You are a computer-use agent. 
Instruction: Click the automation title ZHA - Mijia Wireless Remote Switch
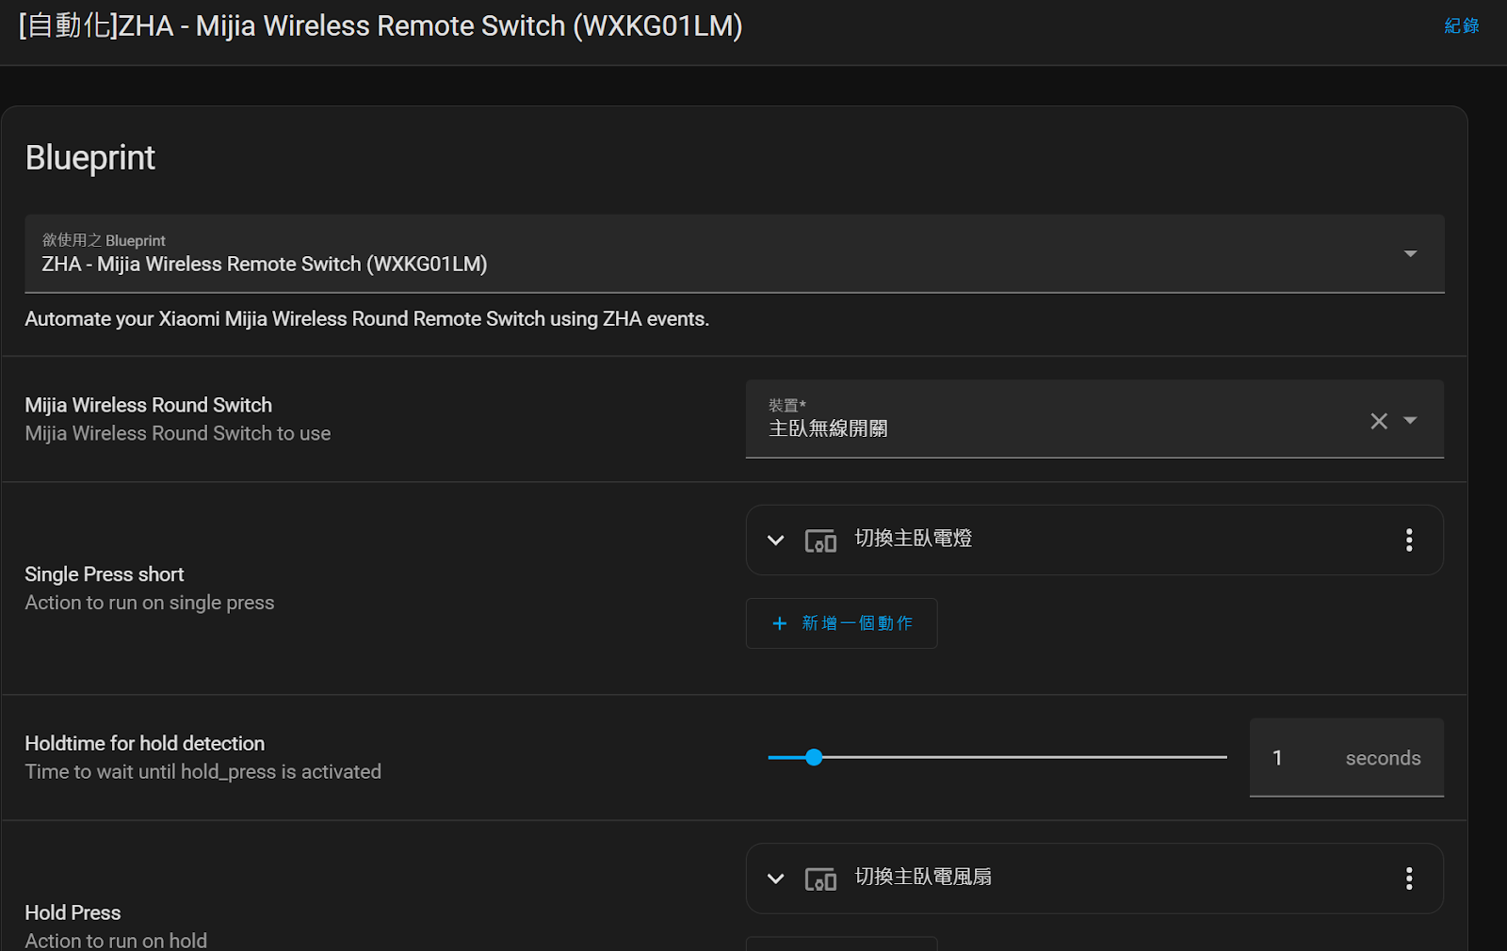coord(381,25)
